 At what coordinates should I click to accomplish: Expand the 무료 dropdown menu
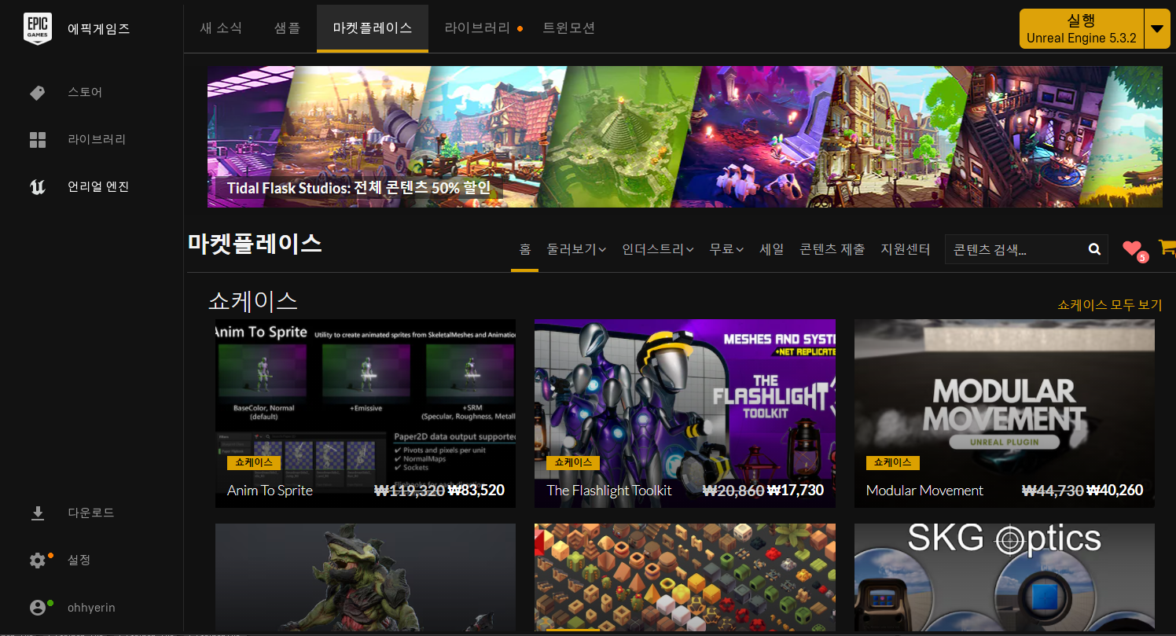(x=726, y=249)
